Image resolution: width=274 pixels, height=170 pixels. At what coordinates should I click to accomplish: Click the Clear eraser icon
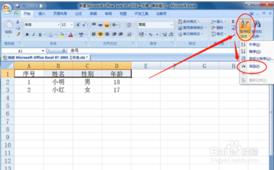(x=233, y=34)
